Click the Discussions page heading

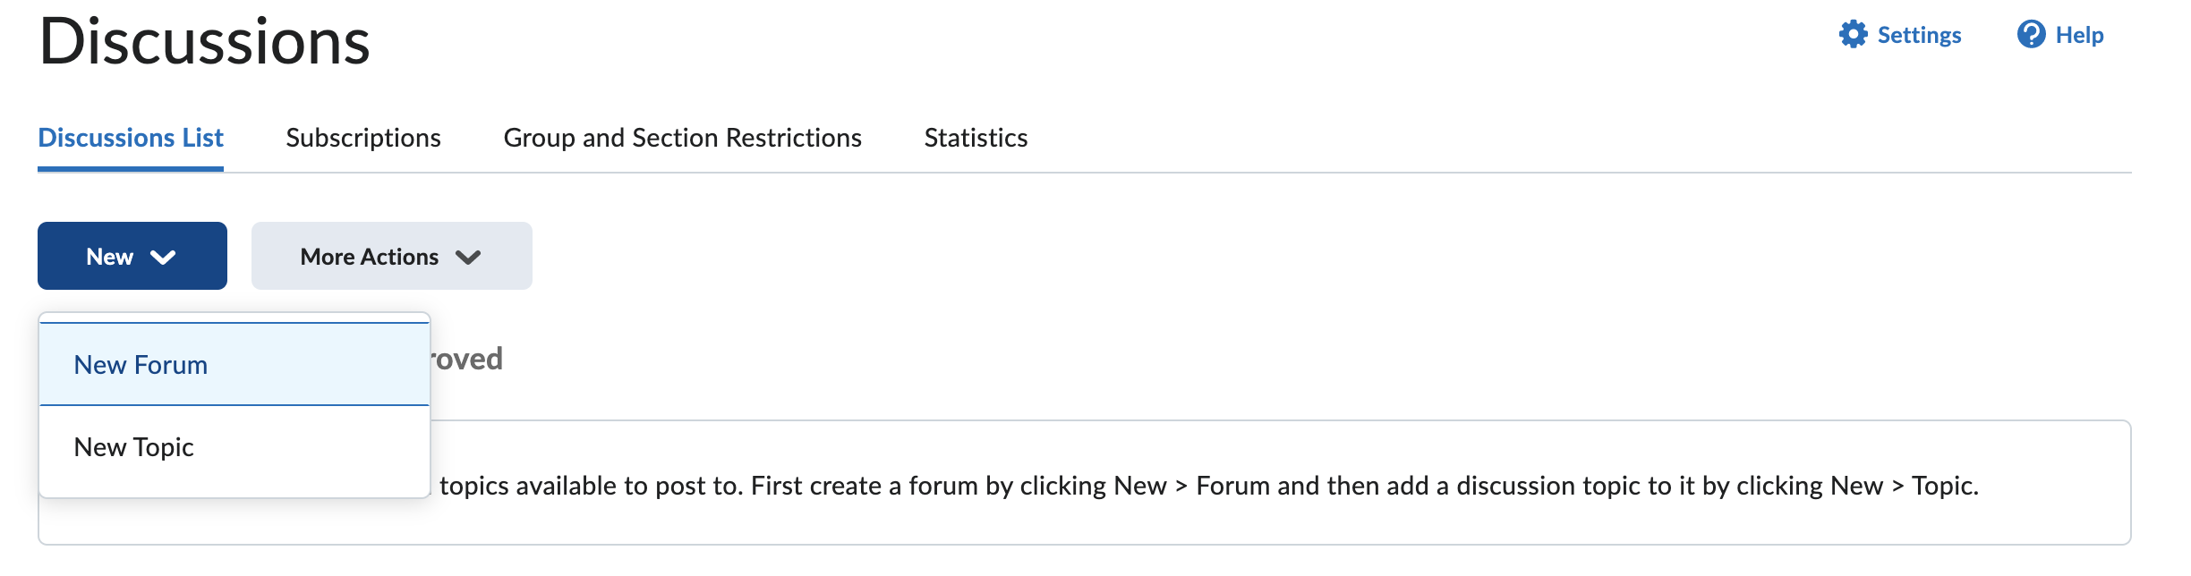(x=205, y=42)
